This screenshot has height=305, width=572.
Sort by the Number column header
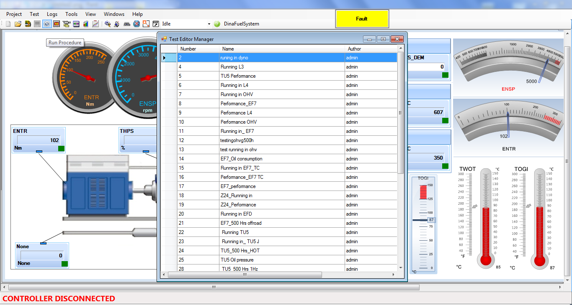198,49
